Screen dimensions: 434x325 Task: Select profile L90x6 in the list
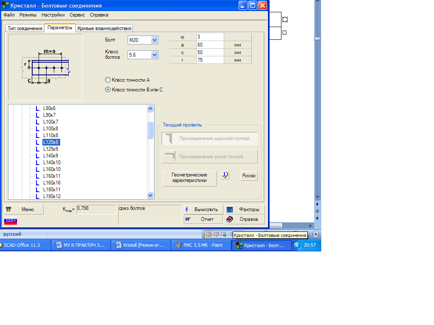49,108
